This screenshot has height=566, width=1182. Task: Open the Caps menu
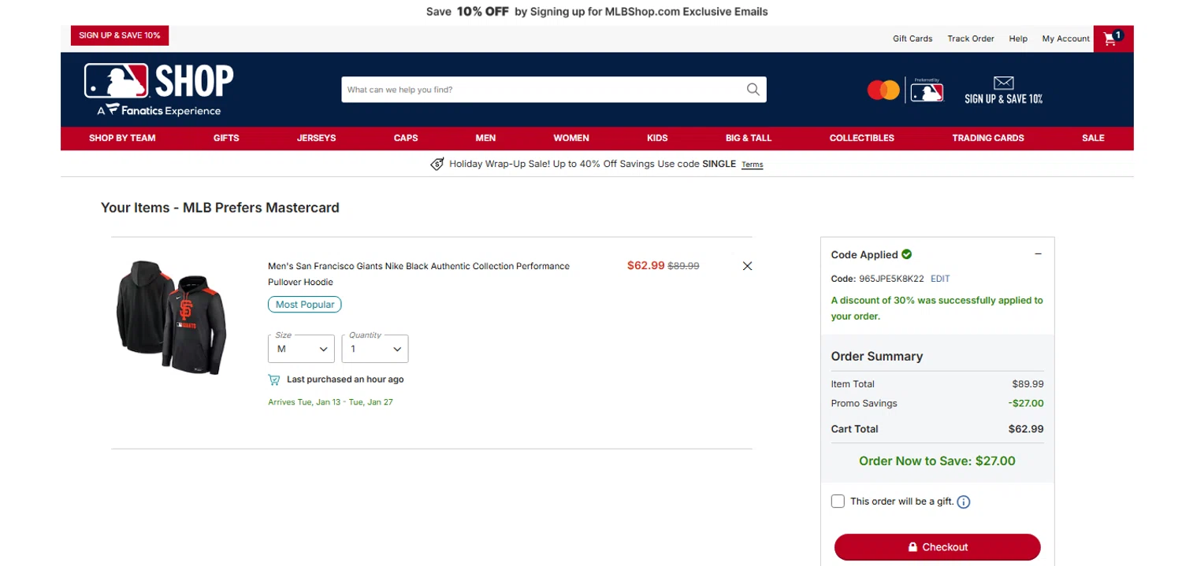[406, 138]
